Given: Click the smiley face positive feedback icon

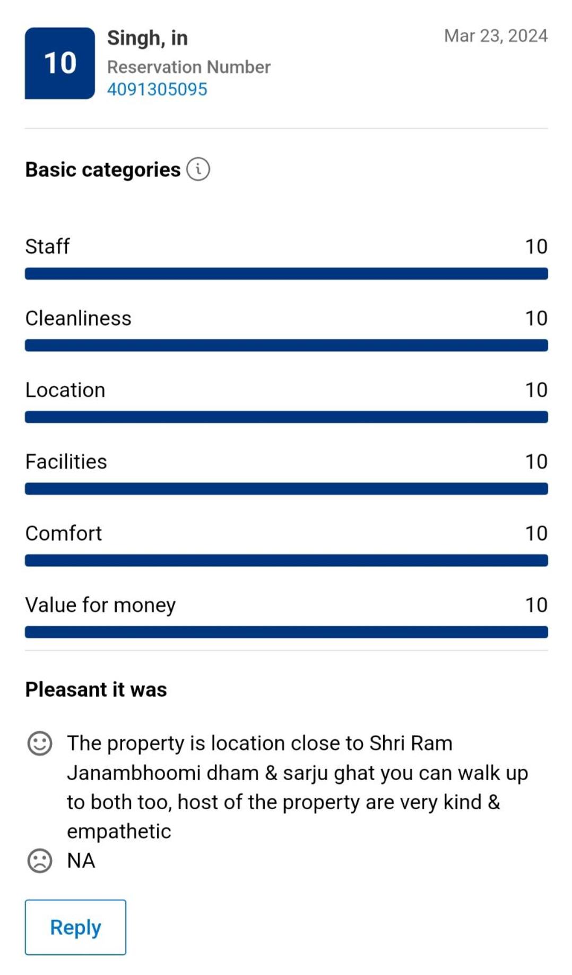Looking at the screenshot, I should (x=40, y=743).
